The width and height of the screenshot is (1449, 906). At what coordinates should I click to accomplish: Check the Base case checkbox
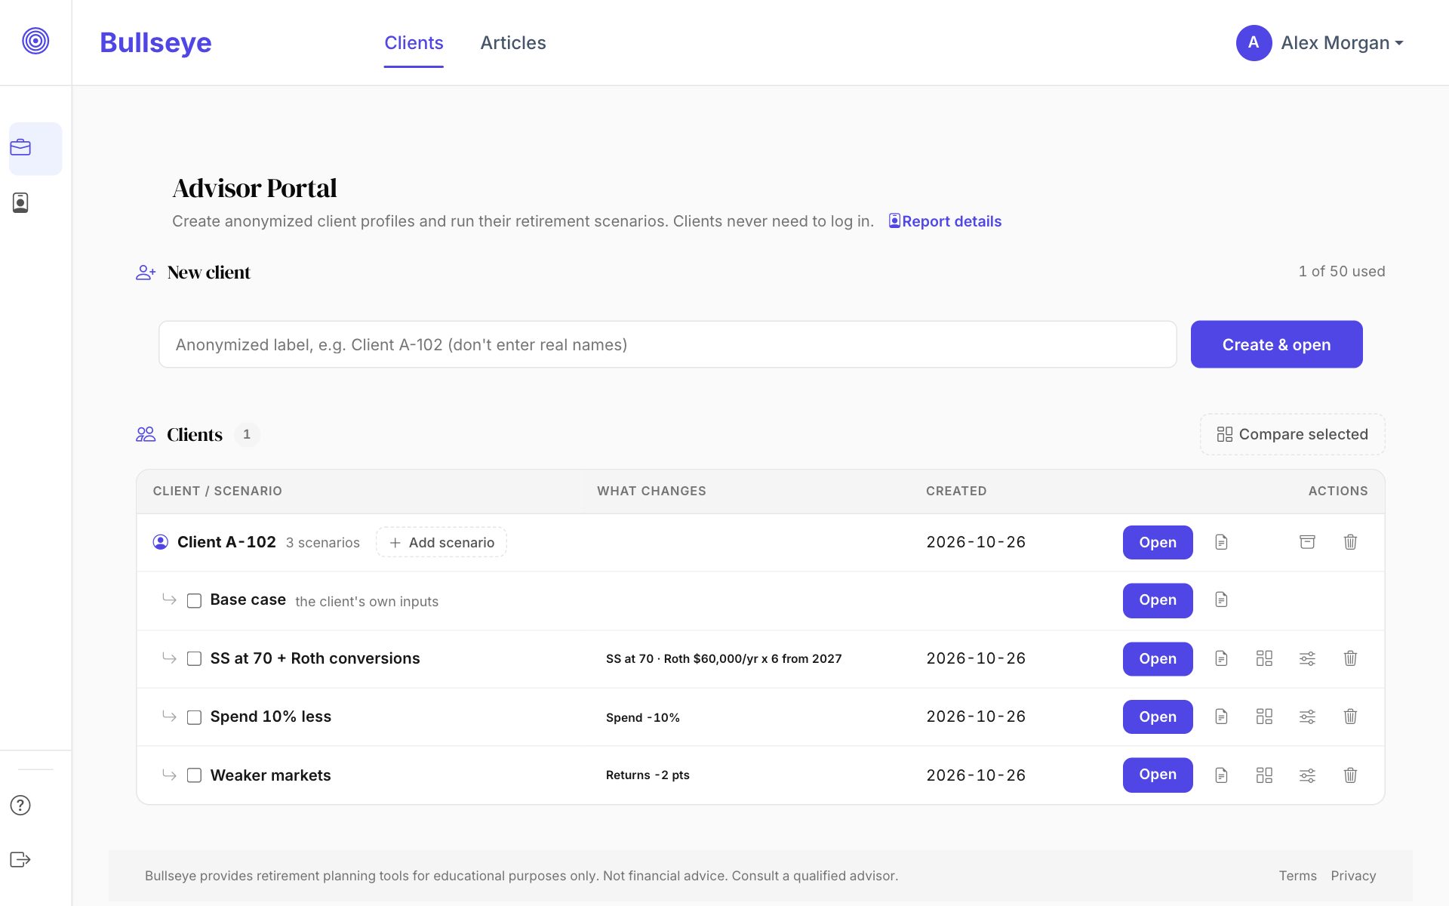[194, 601]
